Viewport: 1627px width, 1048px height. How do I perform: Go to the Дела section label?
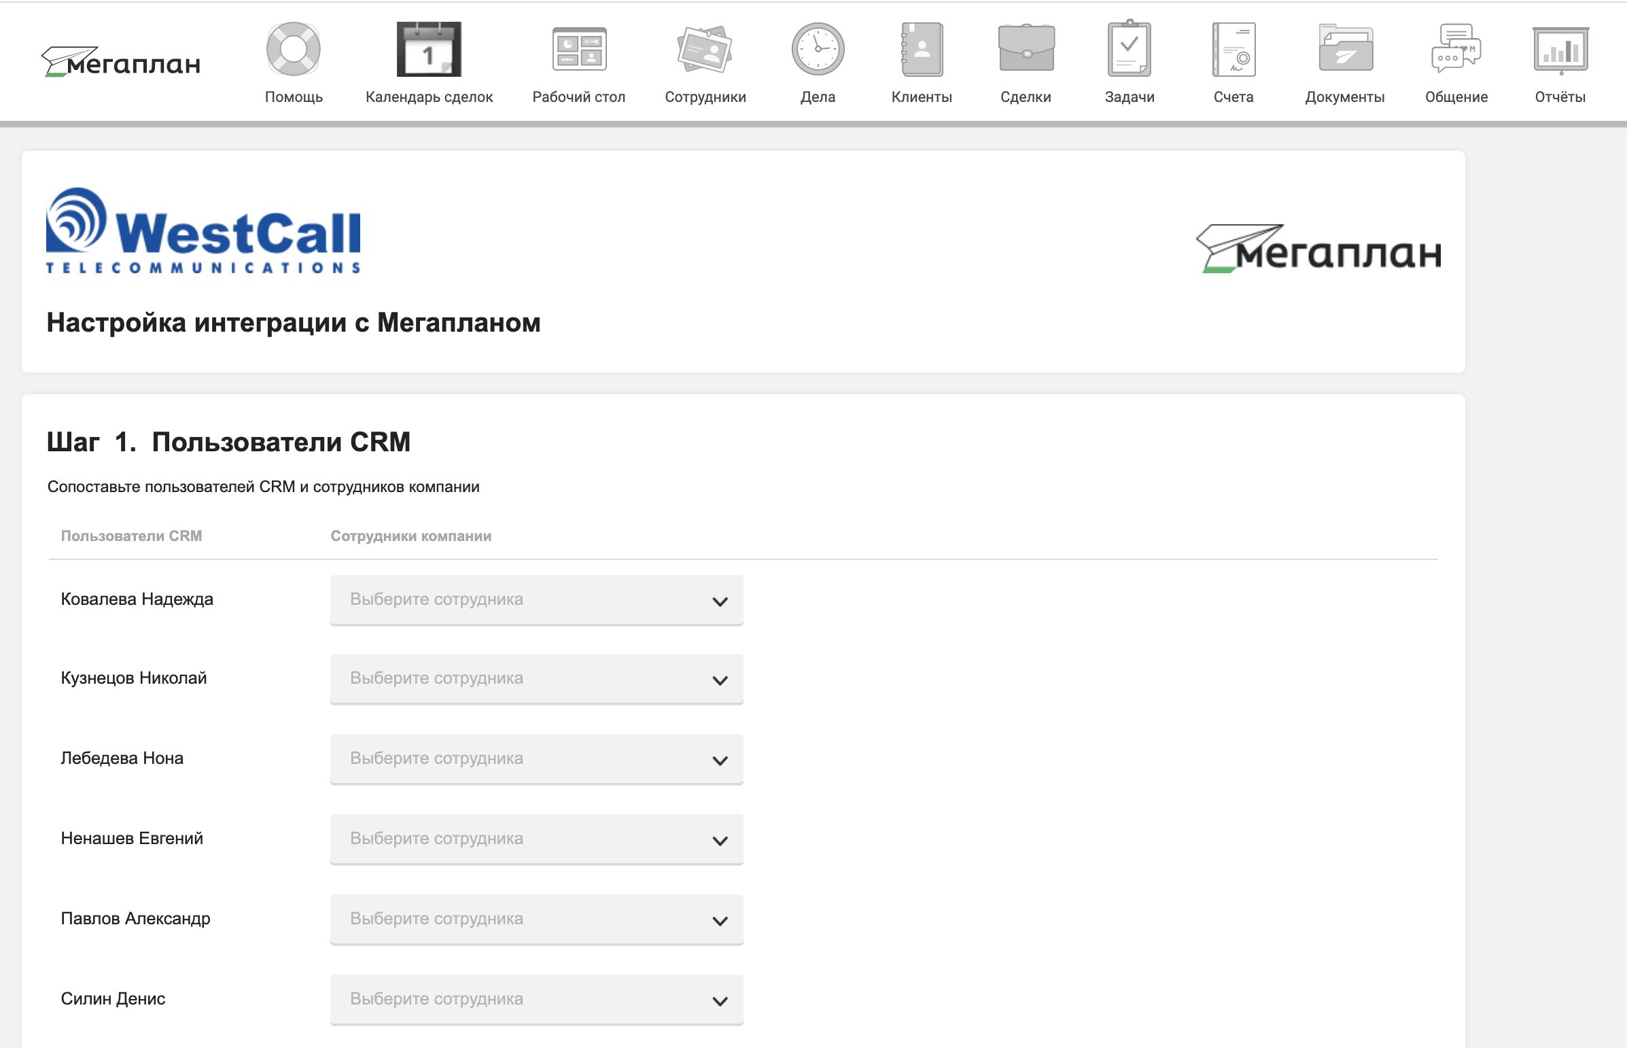pos(818,97)
